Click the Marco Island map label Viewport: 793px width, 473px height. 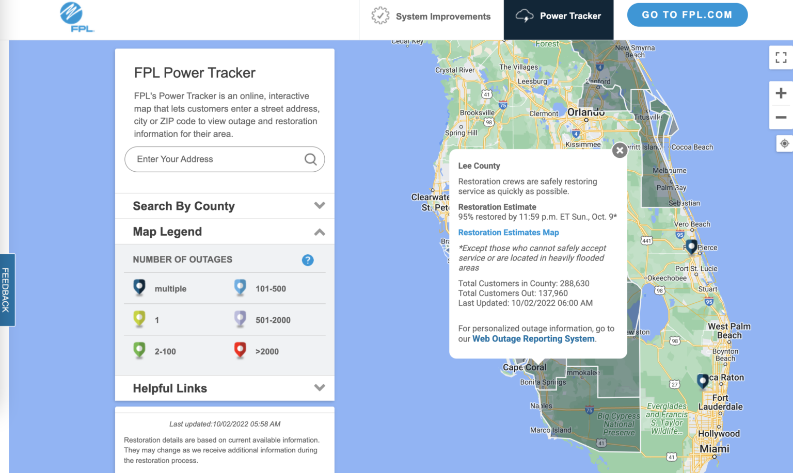[551, 430]
